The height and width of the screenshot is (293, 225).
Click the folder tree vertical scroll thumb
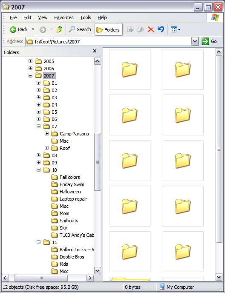98,162
